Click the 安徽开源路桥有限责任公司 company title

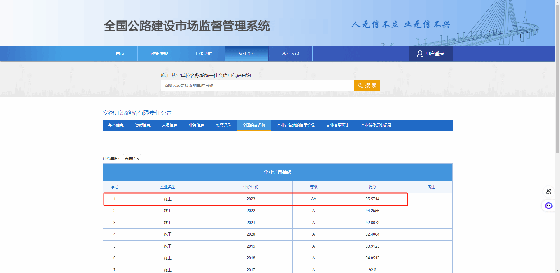pyautogui.click(x=137, y=113)
